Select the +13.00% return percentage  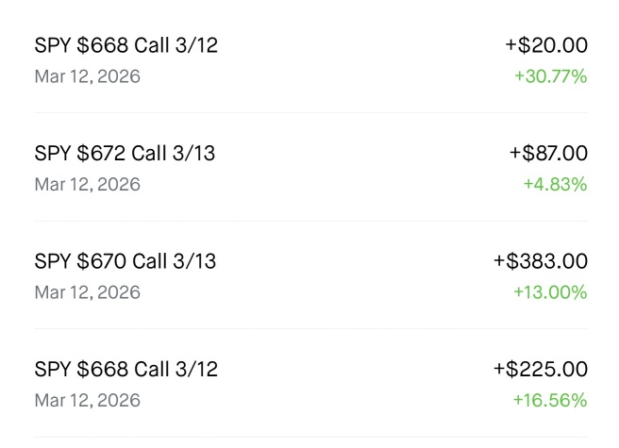(550, 292)
